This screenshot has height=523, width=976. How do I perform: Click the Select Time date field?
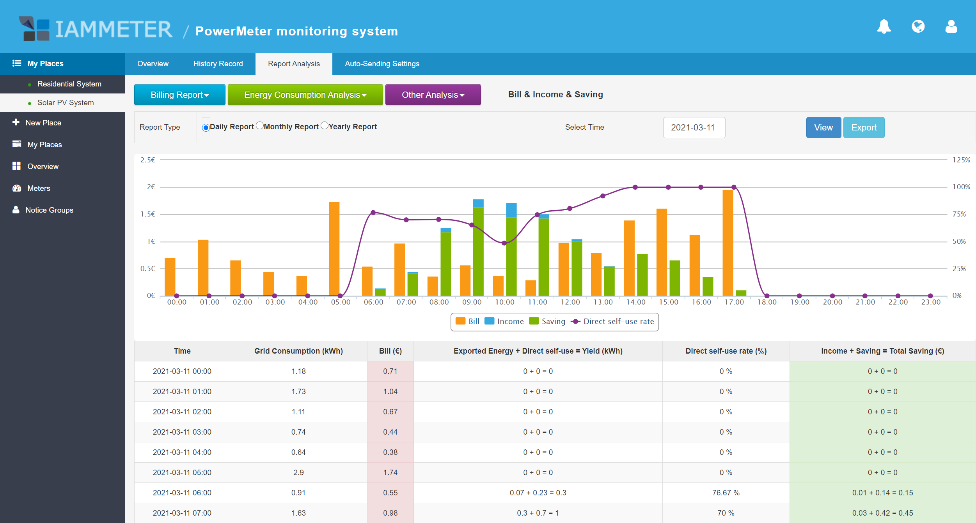[694, 127]
